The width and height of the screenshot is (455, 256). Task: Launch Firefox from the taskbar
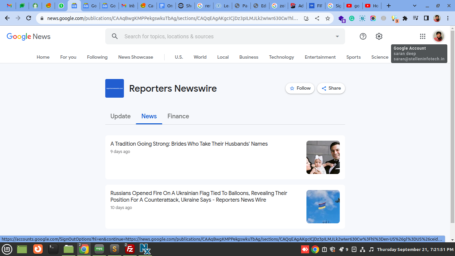tap(38, 249)
